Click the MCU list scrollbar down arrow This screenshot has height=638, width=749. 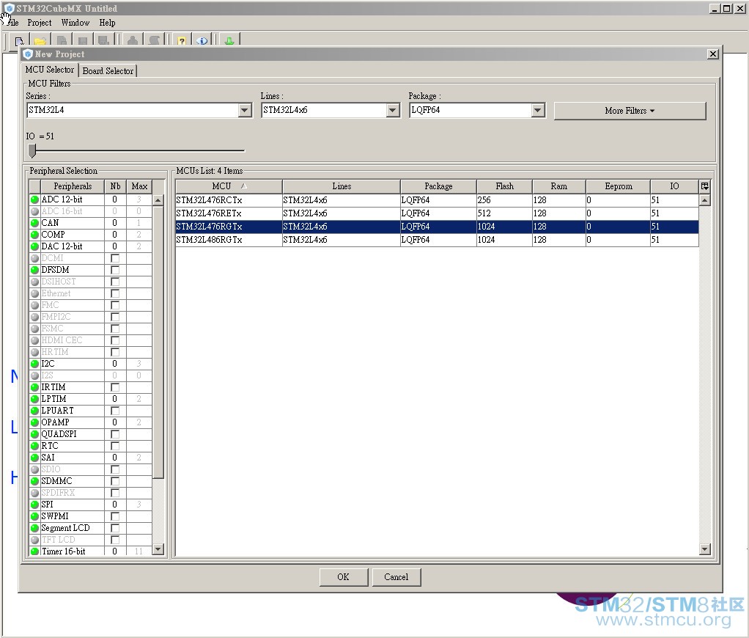704,549
